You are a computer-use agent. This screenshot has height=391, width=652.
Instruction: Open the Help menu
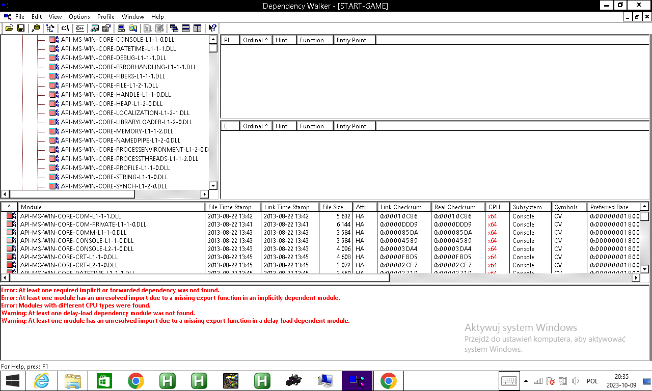(x=157, y=17)
